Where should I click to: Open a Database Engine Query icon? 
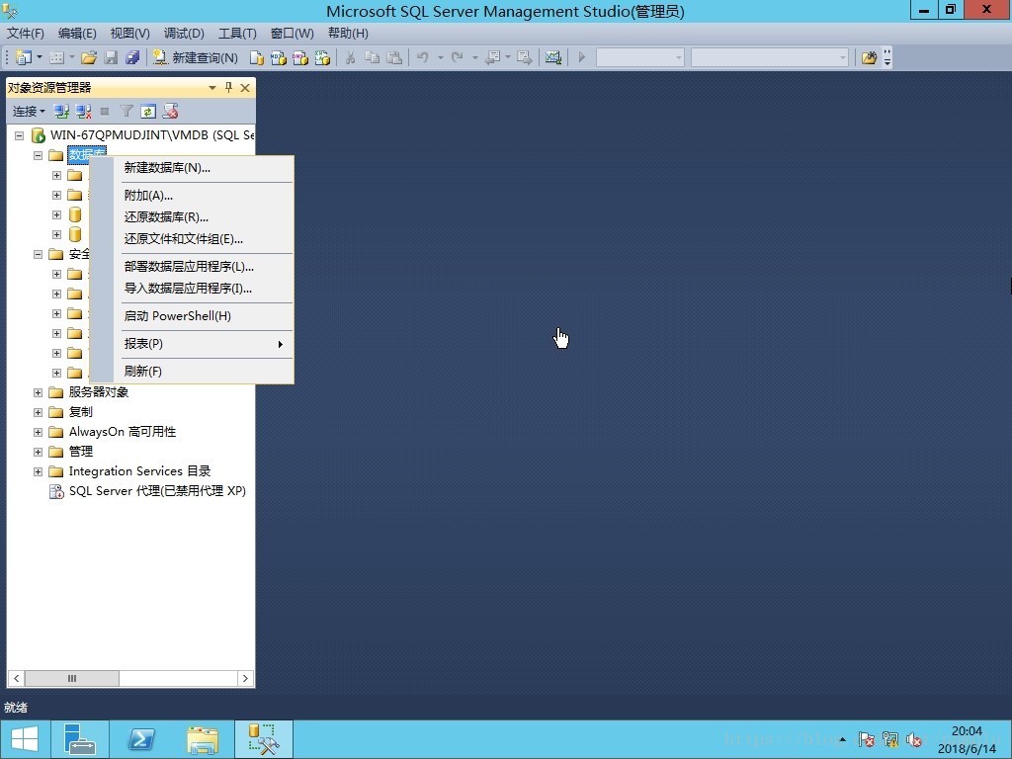coord(256,57)
